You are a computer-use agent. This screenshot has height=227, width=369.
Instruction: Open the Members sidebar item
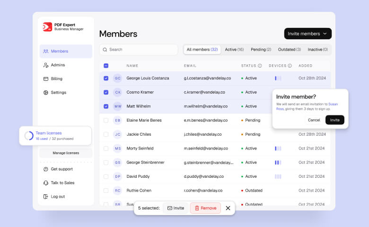pos(66,51)
